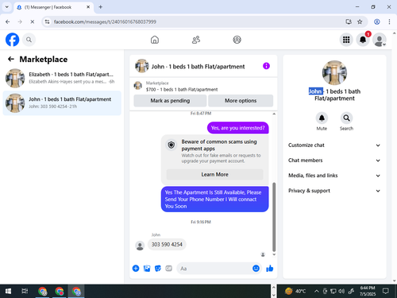Click the chat header title John listing
Screen dimensions: 397x298
click(198, 67)
